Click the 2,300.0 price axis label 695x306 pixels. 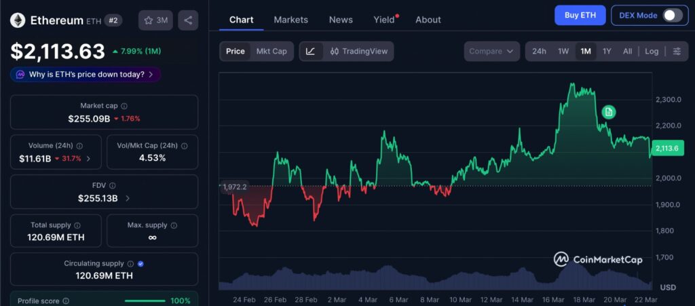click(668, 99)
